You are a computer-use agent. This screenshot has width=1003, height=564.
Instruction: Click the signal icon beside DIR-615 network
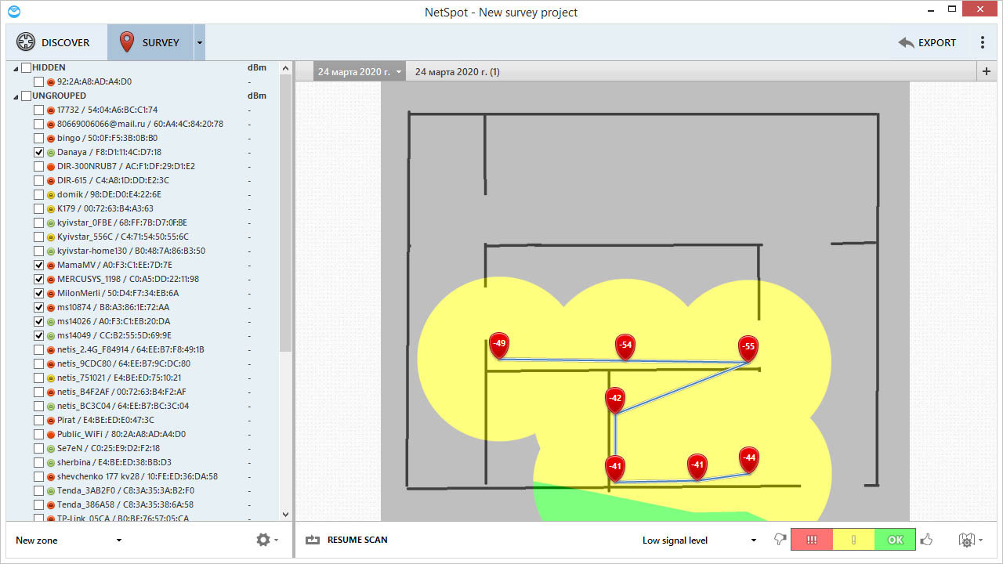pos(51,180)
